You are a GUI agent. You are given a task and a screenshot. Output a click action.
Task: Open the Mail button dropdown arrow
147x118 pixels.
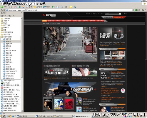click(59, 7)
